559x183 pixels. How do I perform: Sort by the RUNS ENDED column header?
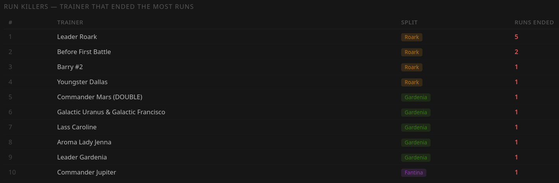pyautogui.click(x=534, y=22)
